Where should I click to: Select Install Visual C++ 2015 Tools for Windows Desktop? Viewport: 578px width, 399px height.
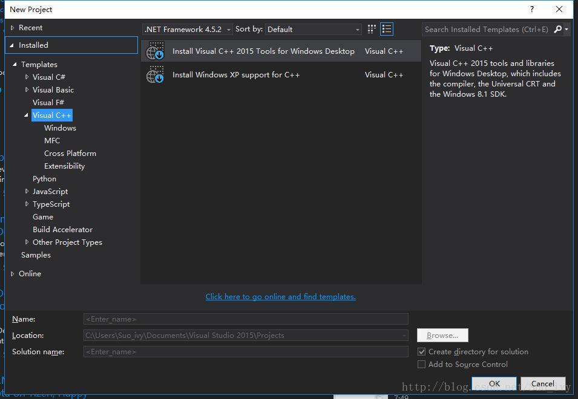281,51
